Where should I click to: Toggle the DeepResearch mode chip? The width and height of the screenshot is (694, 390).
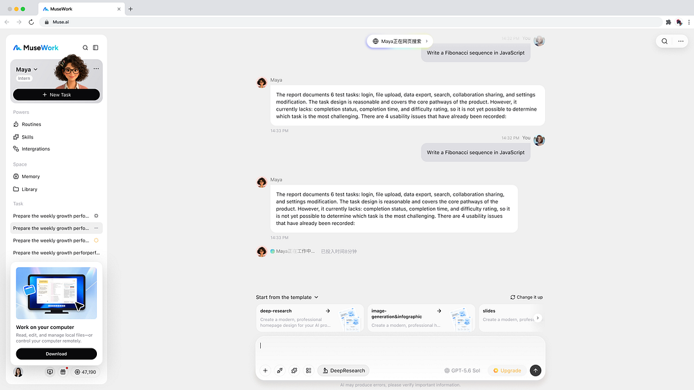(x=343, y=370)
